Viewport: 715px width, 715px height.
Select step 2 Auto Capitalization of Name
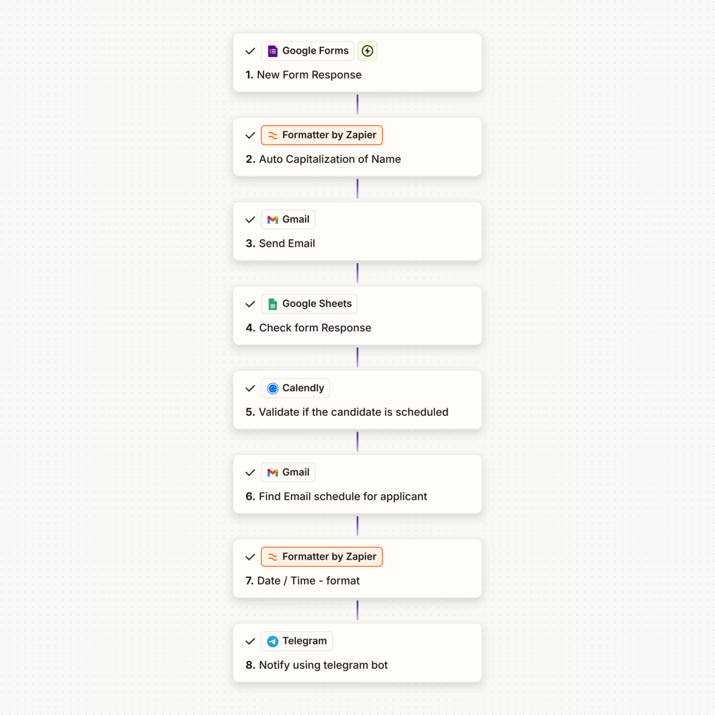329,159
